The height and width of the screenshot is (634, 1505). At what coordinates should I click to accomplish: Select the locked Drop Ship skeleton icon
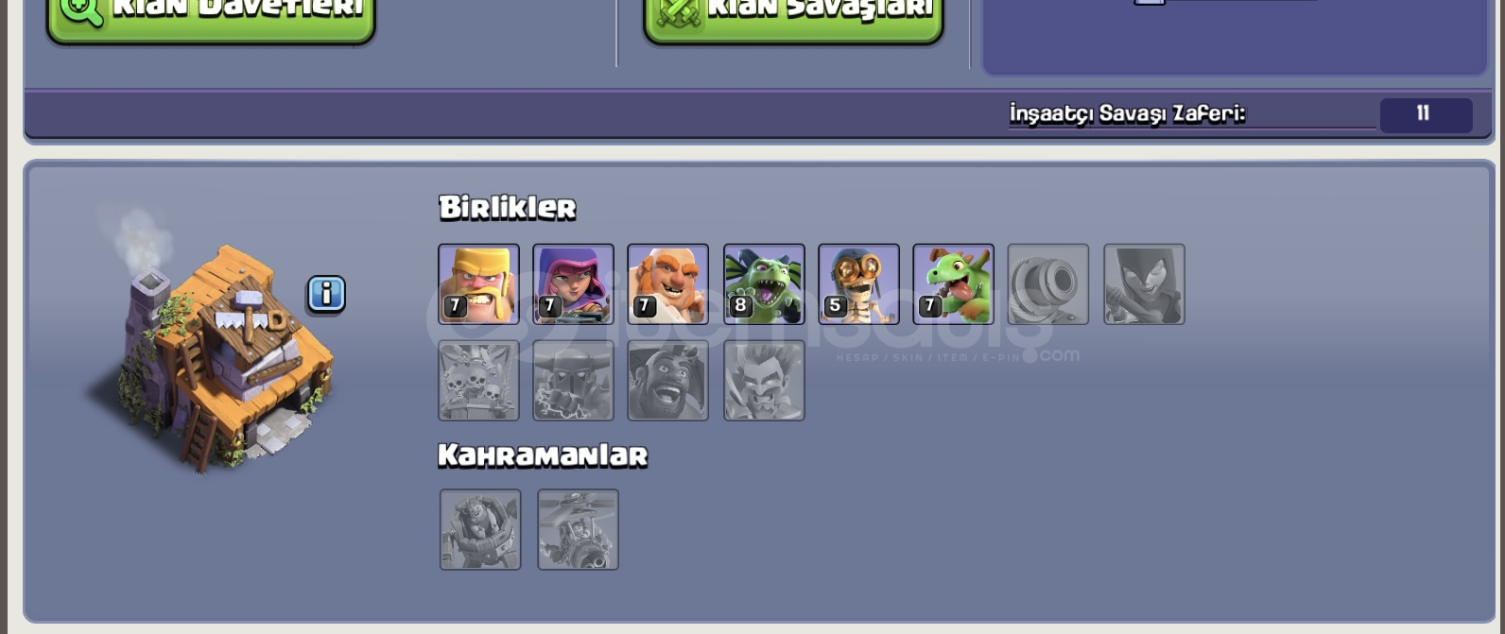click(x=478, y=381)
